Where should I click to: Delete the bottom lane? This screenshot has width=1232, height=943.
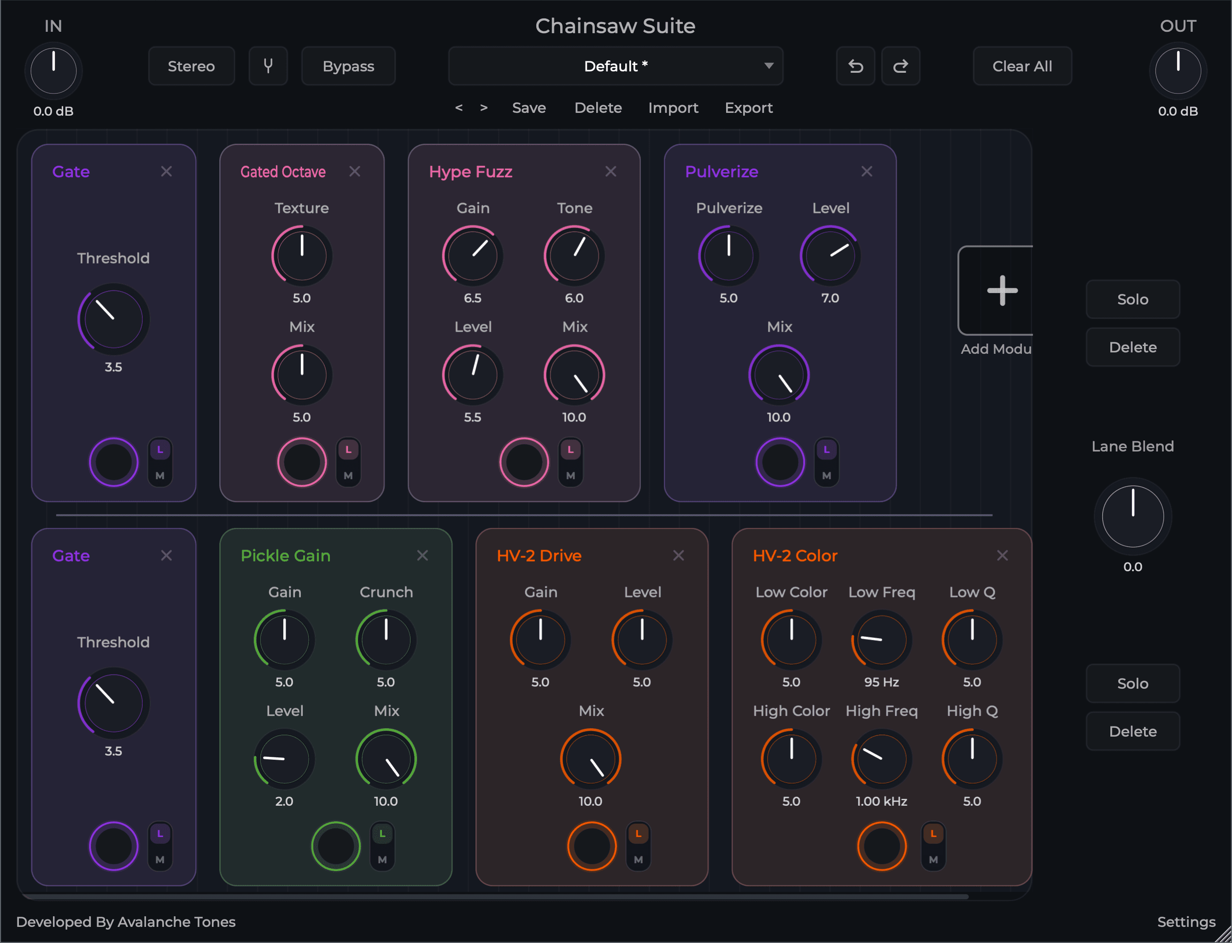click(x=1132, y=732)
